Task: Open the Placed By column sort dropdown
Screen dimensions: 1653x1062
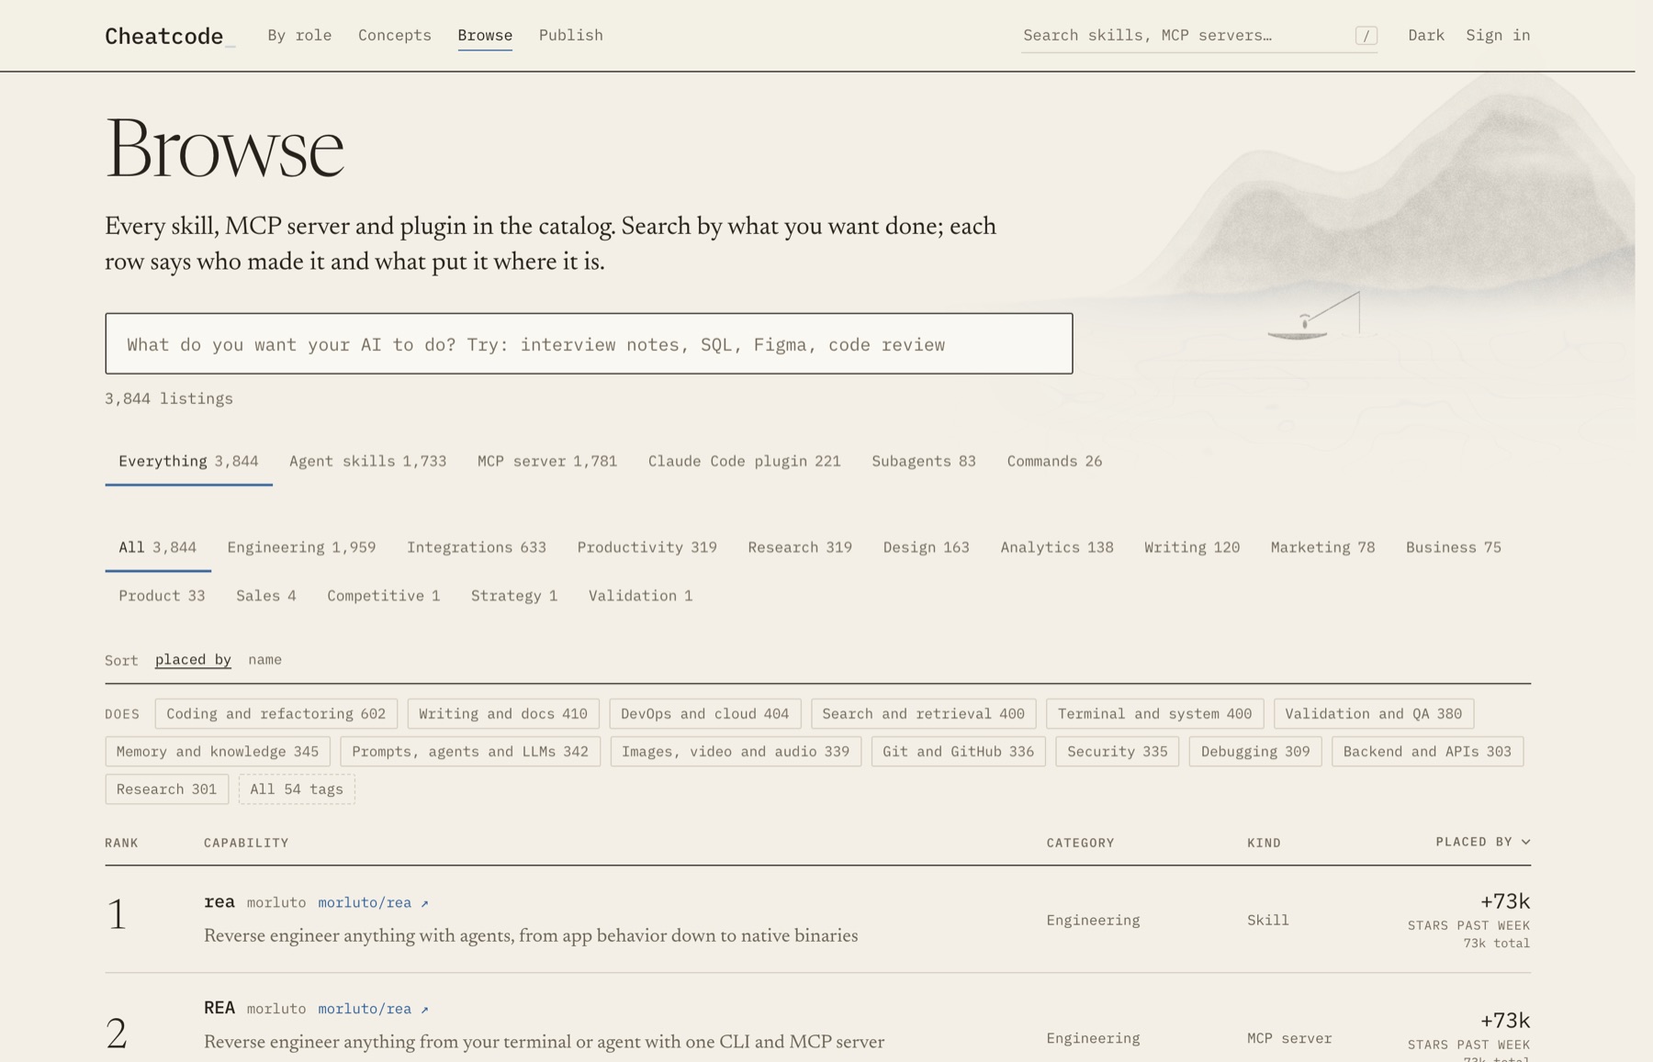Action: (x=1483, y=842)
